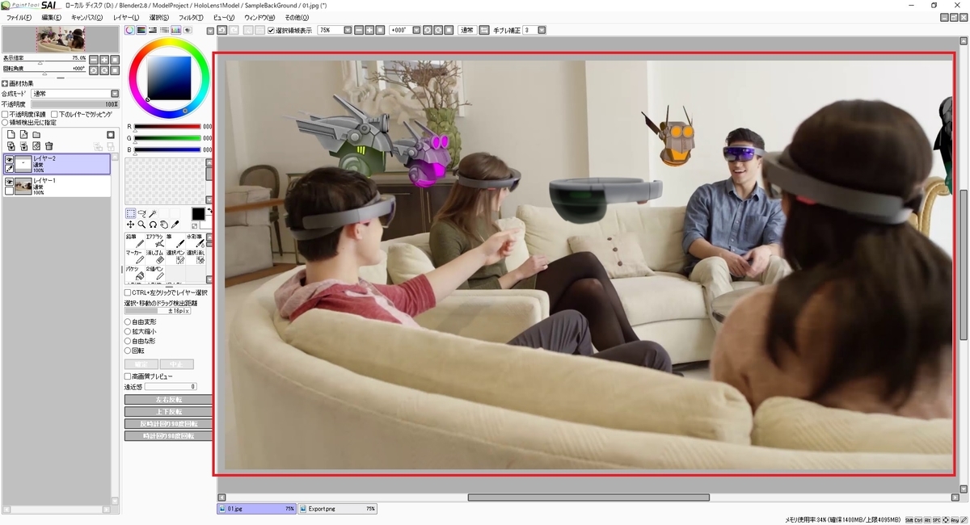Viewport: 970px width, 525px height.
Task: Select the eyedropper color picker tool
Action: (175, 225)
